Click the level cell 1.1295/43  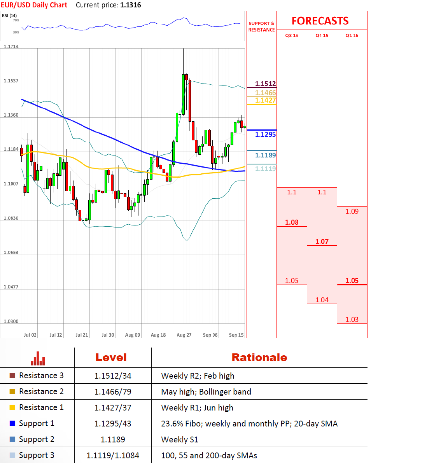click(x=113, y=424)
